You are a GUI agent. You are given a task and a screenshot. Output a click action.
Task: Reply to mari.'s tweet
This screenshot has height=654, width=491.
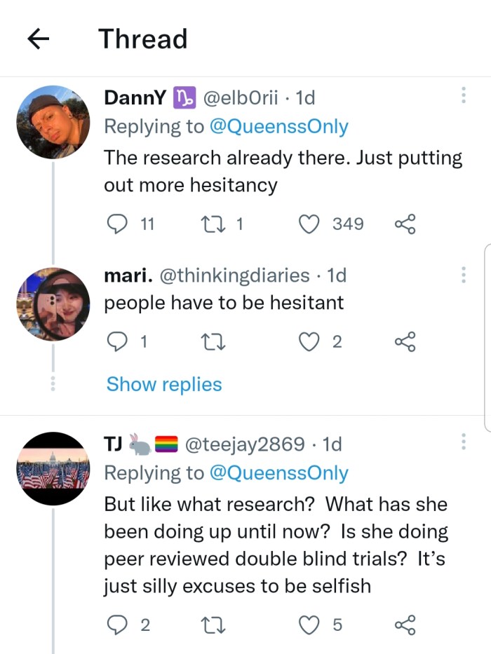point(114,341)
